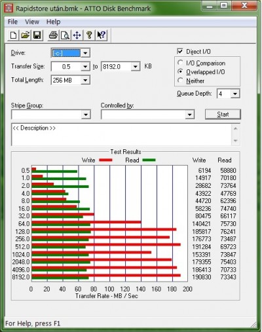
Task: Select the Neither radio button
Action: click(x=180, y=81)
